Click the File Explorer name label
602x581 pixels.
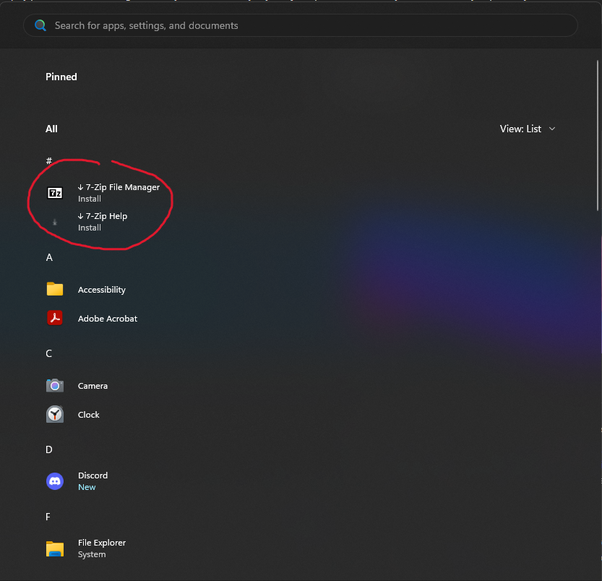point(102,543)
